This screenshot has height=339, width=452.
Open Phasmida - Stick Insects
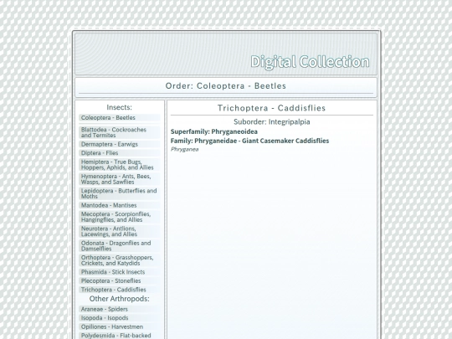(x=120, y=272)
